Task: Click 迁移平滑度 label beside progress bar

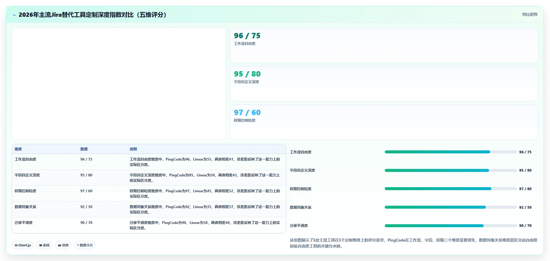Action: point(299,226)
